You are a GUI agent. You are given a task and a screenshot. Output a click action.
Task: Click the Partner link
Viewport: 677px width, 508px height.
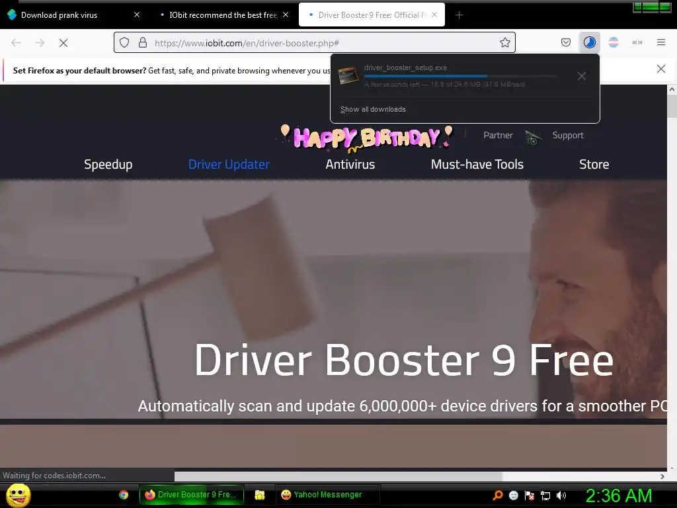498,135
